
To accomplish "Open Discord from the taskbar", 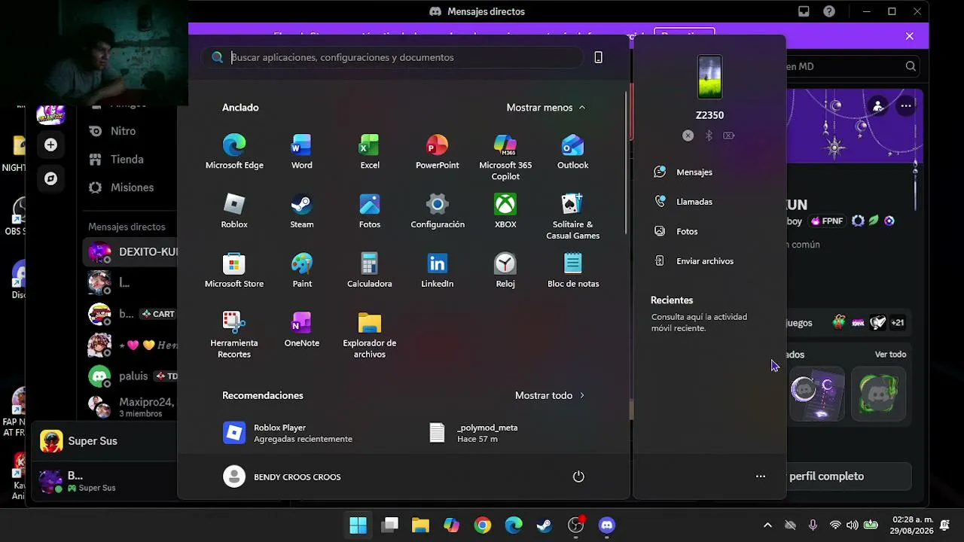I will tap(607, 525).
